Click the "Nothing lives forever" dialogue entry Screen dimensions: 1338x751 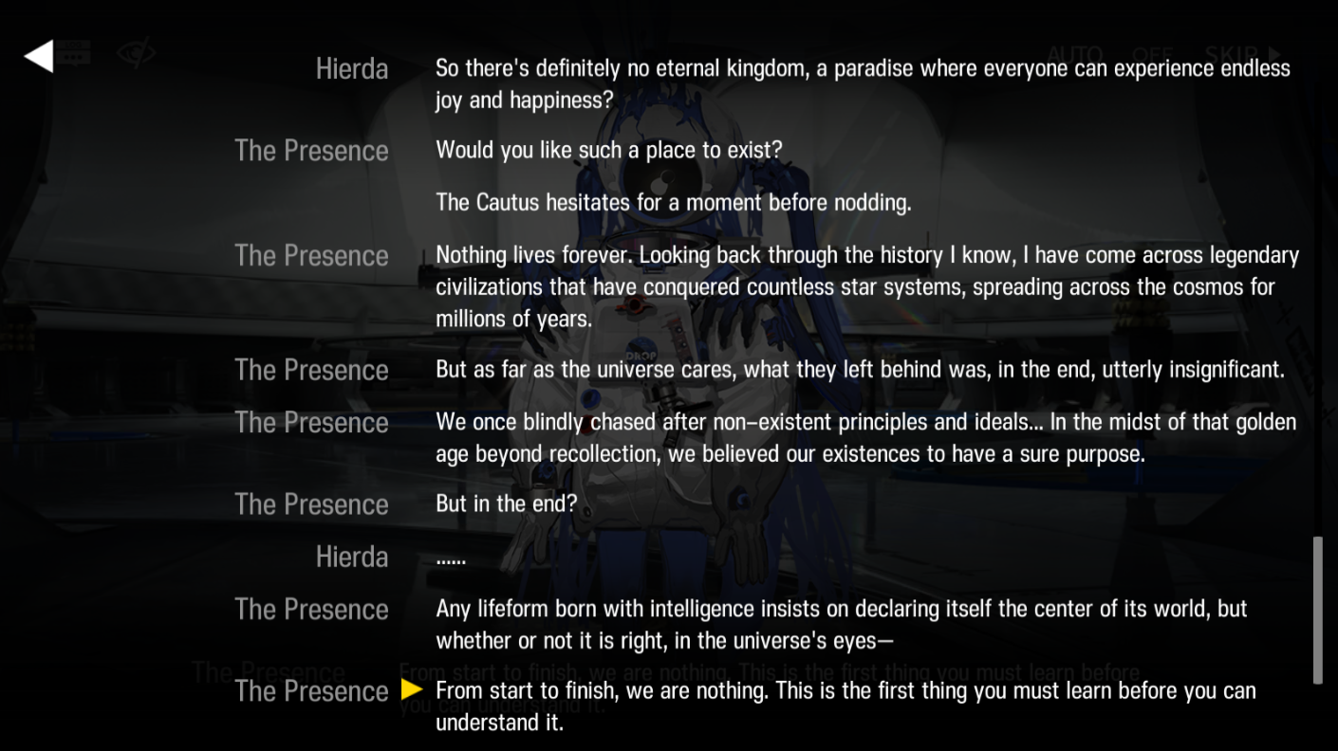[866, 286]
